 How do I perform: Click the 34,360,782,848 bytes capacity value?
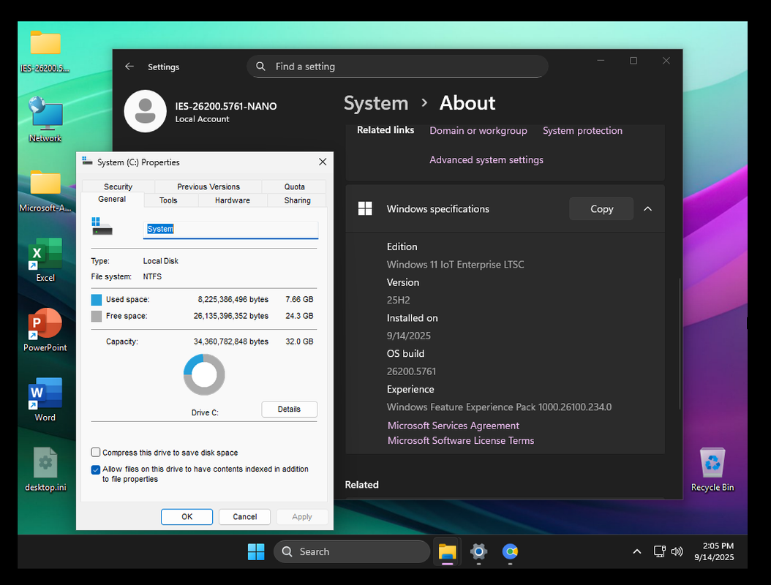pos(231,341)
